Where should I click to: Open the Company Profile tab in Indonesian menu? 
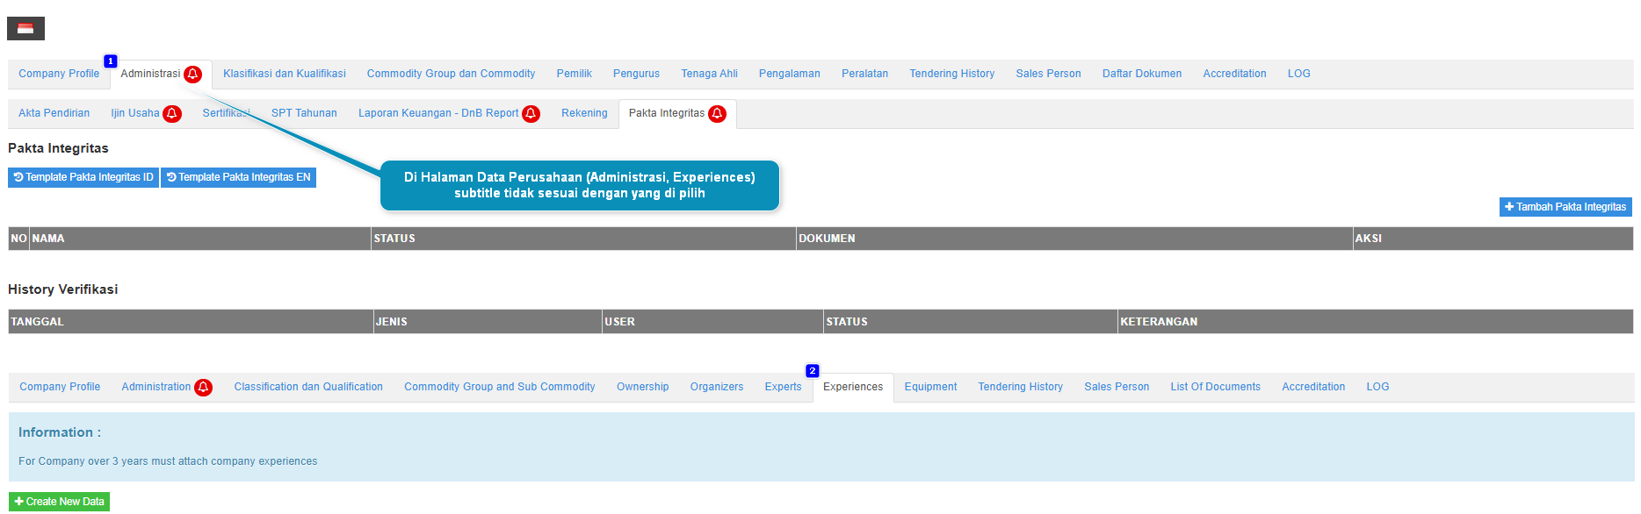click(x=59, y=74)
